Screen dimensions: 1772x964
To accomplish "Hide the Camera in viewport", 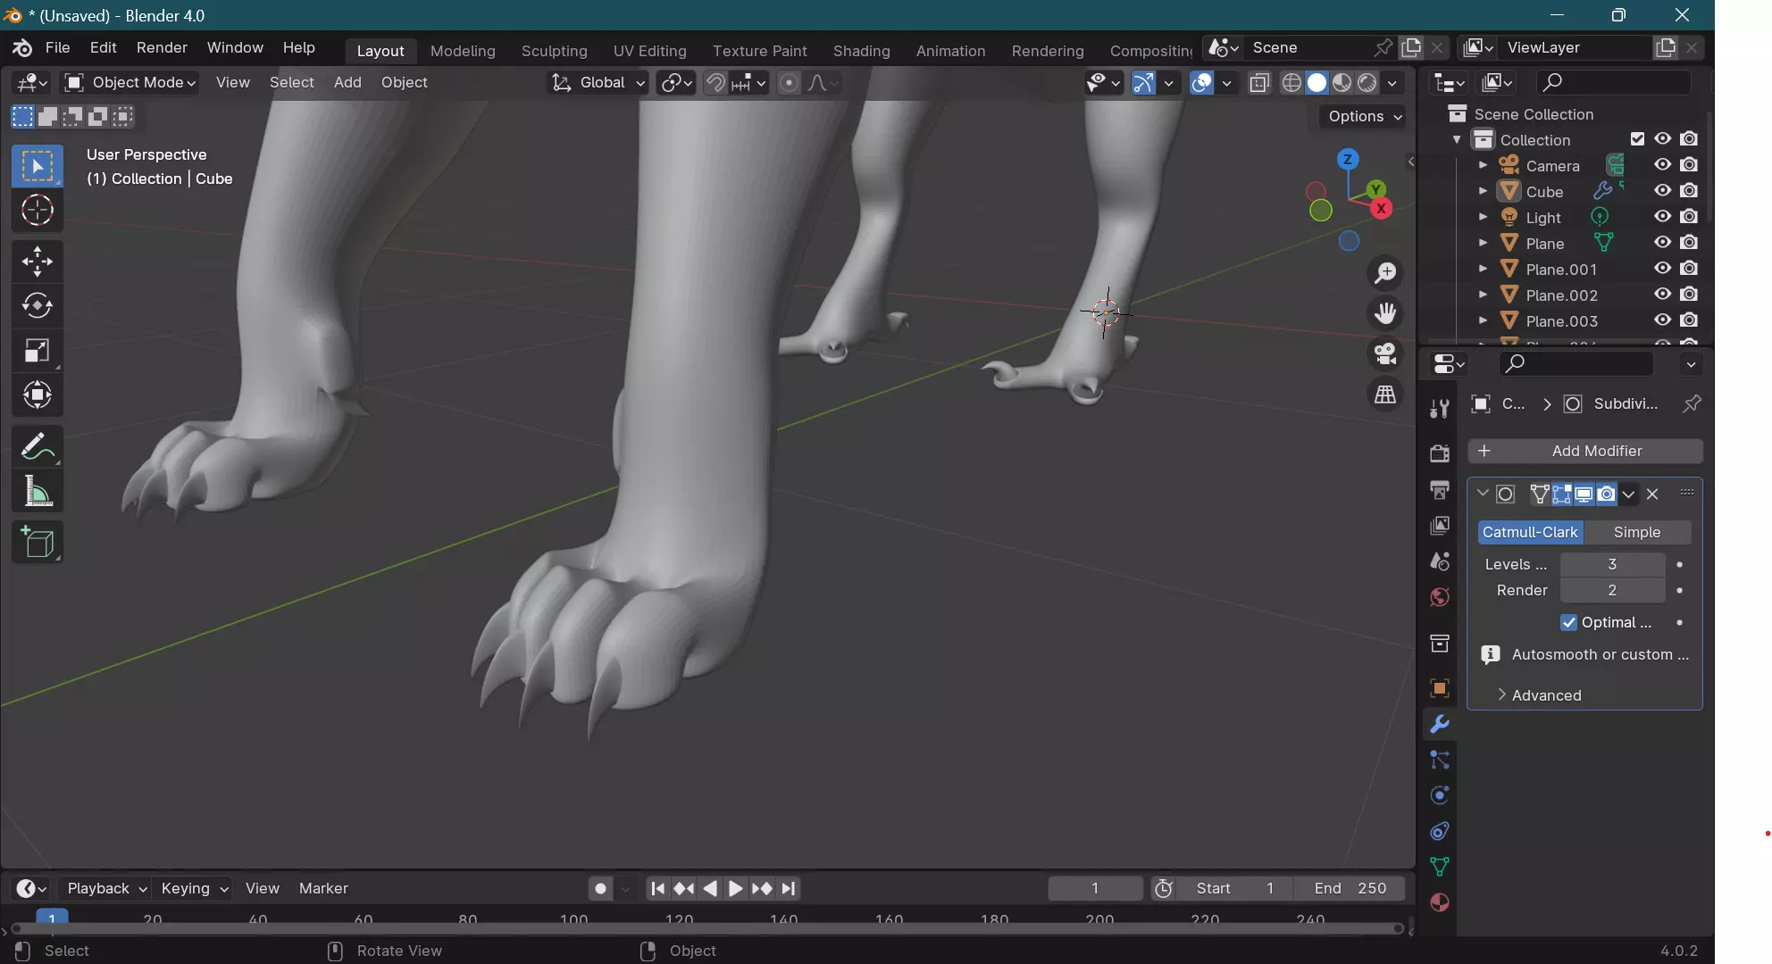I will click(x=1662, y=165).
